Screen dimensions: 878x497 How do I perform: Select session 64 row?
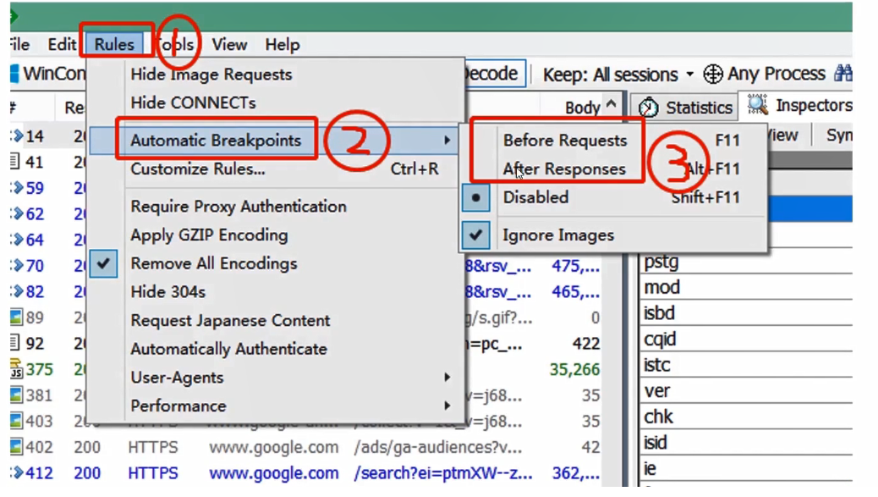click(48, 240)
